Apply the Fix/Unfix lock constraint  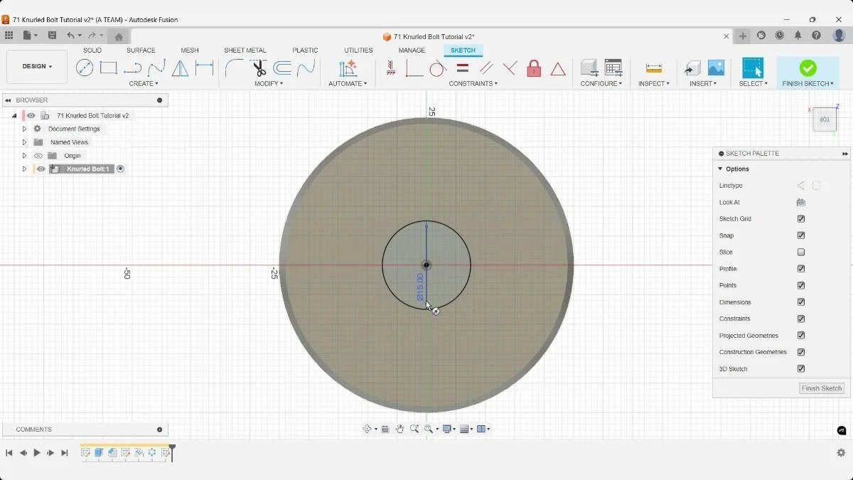pyautogui.click(x=534, y=68)
